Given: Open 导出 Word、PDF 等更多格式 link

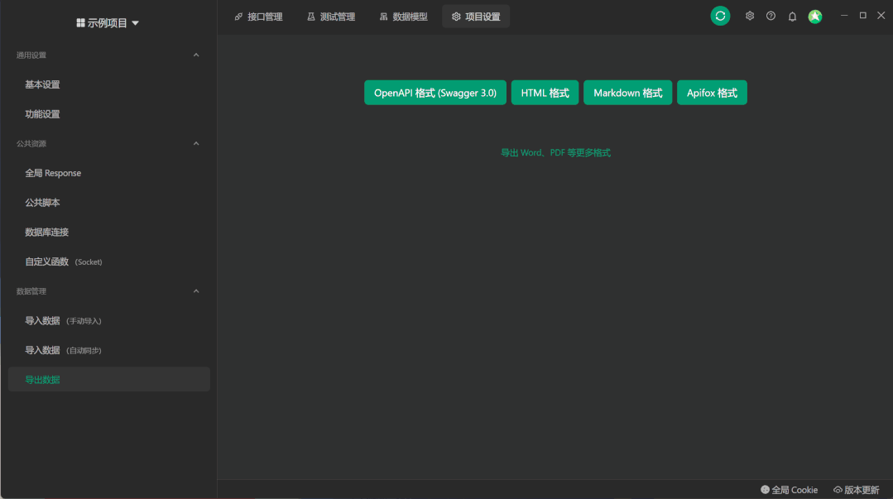Looking at the screenshot, I should pyautogui.click(x=555, y=152).
